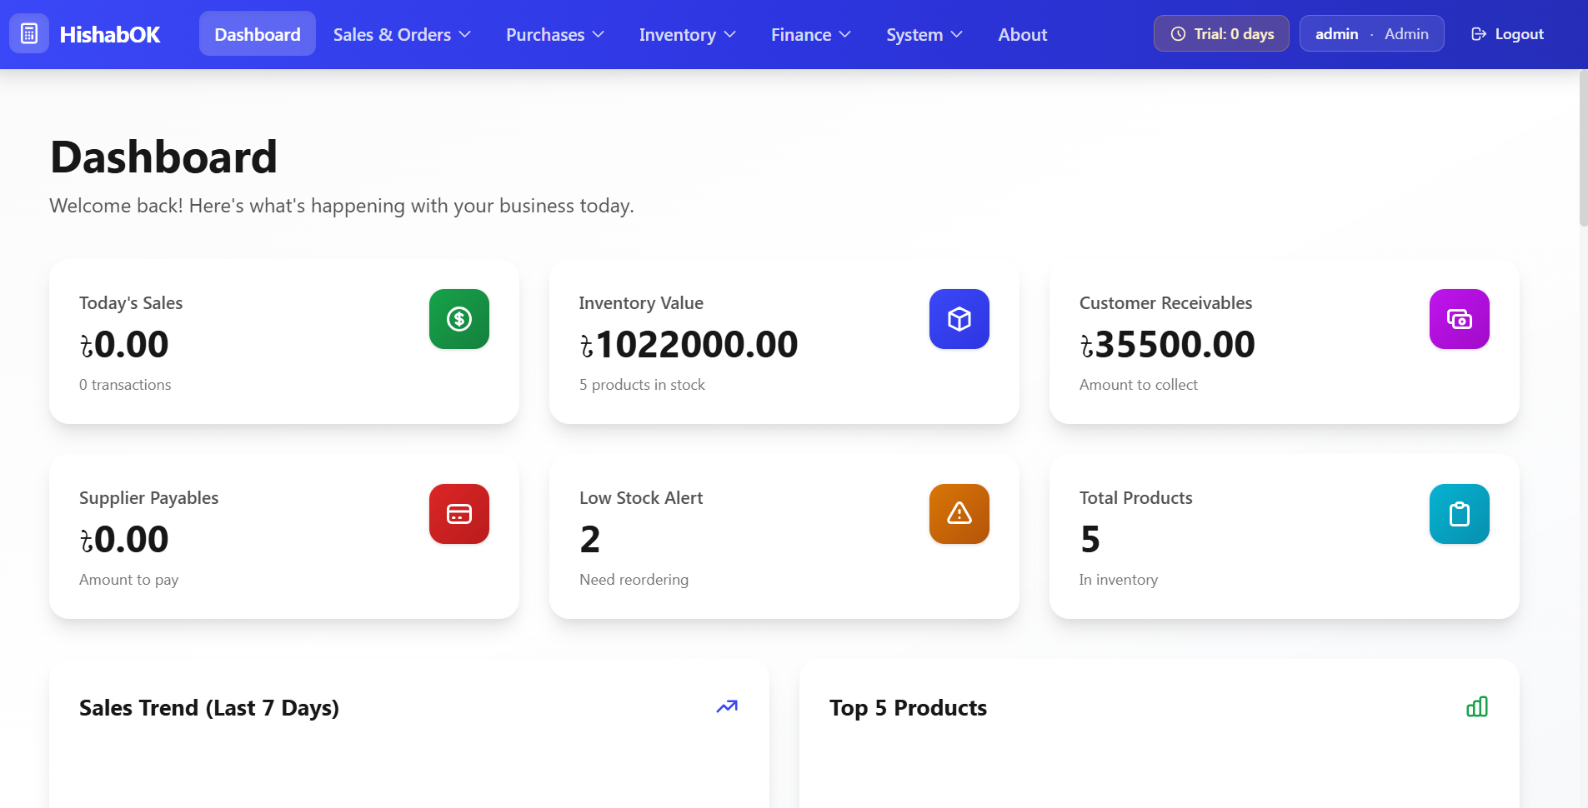Click the green bar chart Top 5 Products icon

[1477, 706]
